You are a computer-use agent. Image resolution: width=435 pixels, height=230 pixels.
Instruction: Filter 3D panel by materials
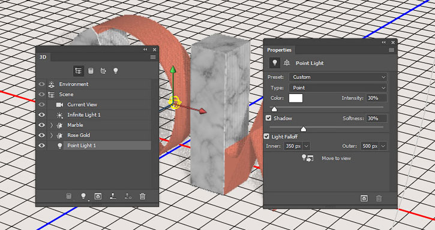tap(103, 71)
